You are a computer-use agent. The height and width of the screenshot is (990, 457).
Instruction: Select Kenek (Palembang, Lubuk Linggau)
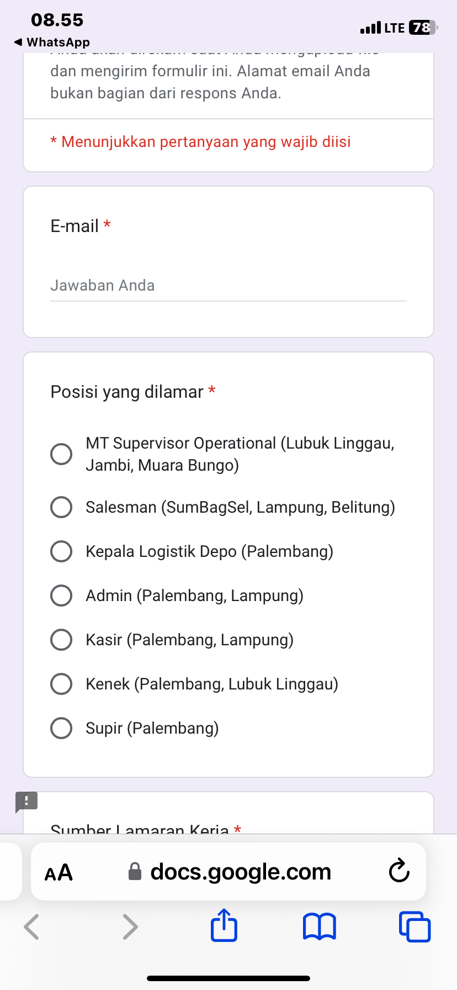(61, 684)
